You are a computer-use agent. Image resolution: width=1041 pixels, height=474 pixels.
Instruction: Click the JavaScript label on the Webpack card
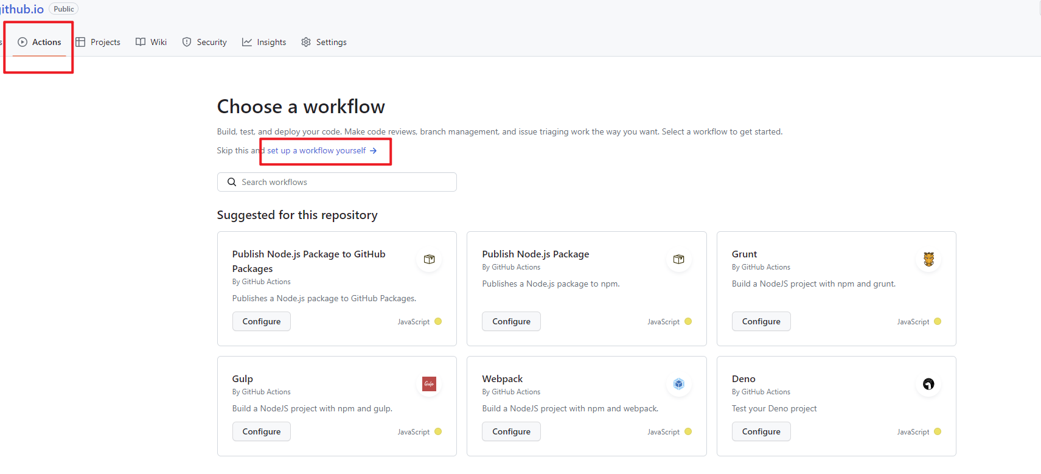[663, 432]
